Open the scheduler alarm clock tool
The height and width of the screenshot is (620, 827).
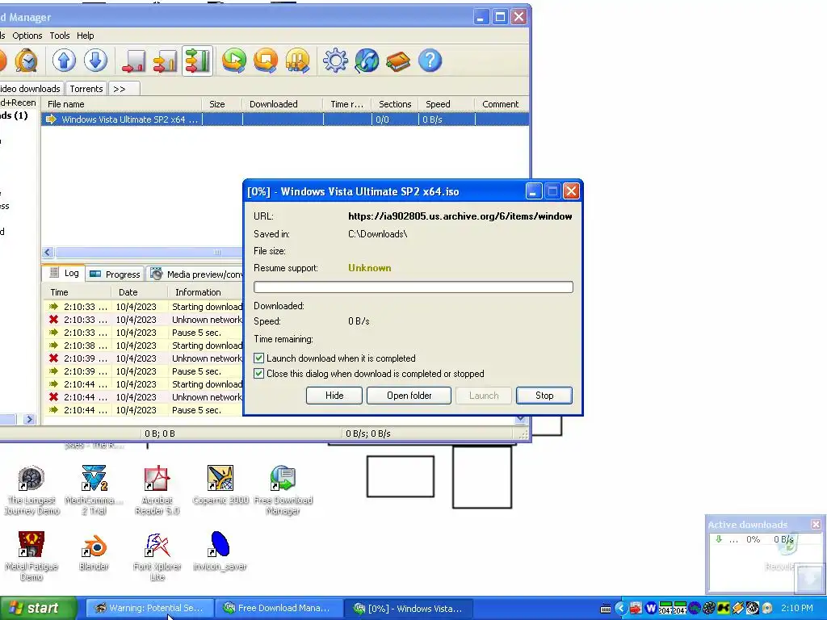click(26, 61)
